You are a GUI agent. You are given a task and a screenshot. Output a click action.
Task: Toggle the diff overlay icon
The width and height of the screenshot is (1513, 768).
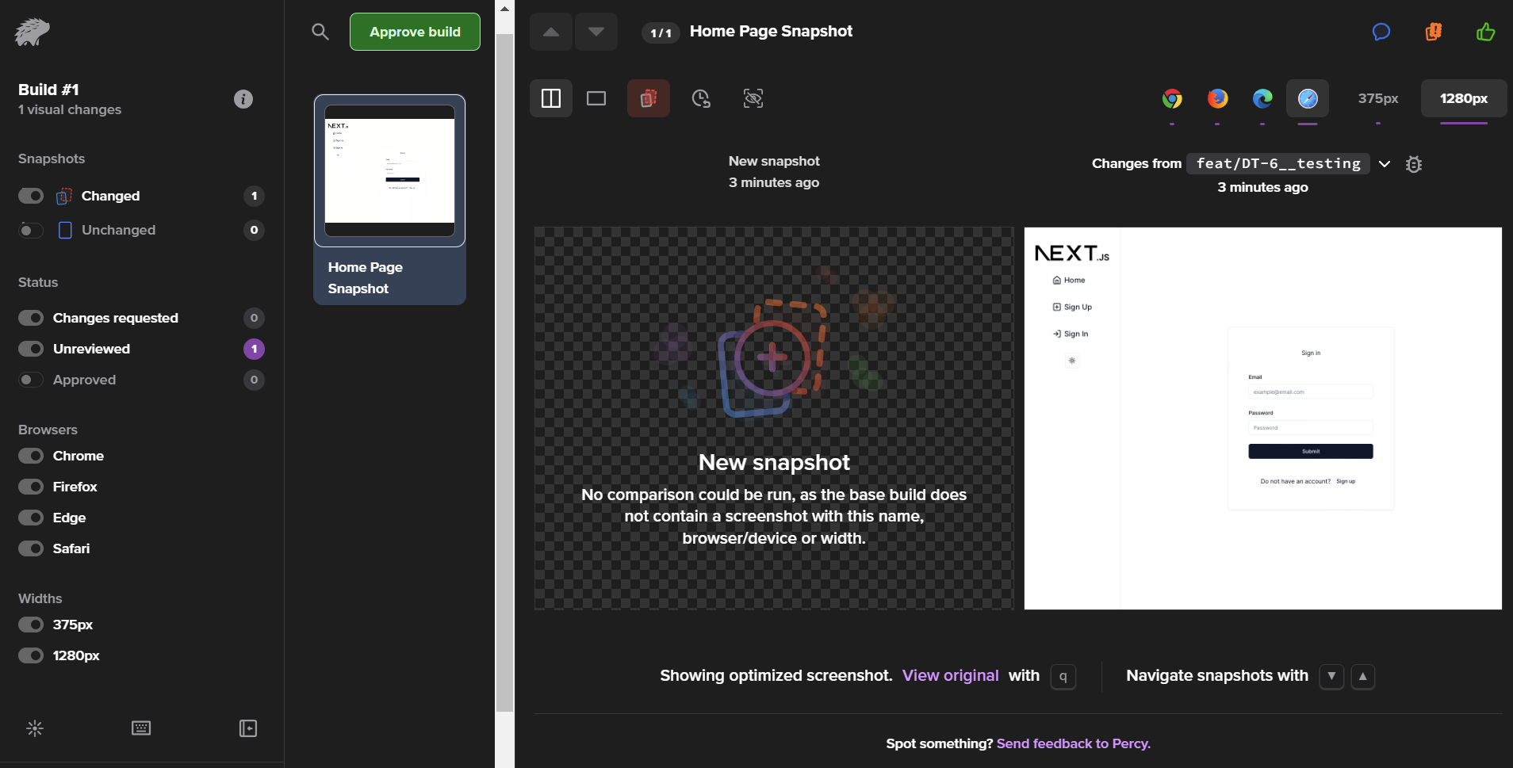point(648,98)
